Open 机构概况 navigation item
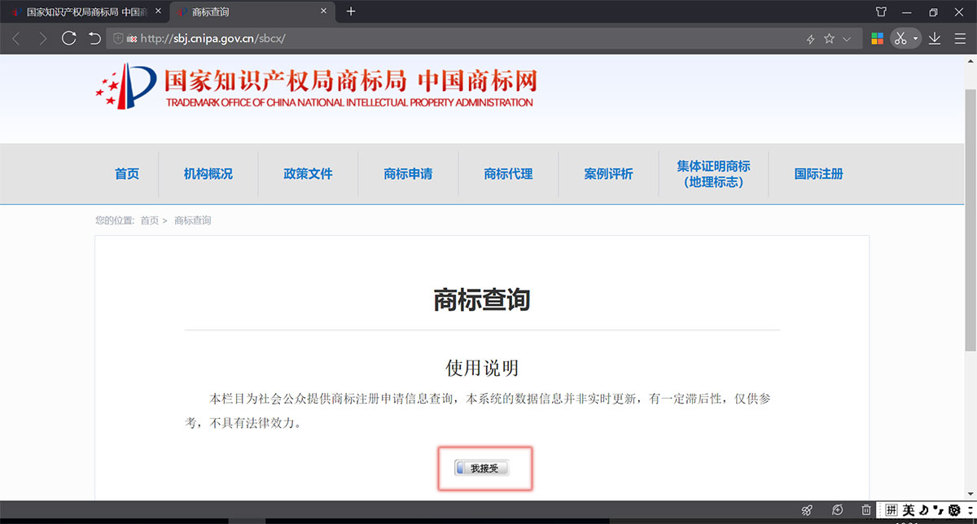977x524 pixels. 208,173
